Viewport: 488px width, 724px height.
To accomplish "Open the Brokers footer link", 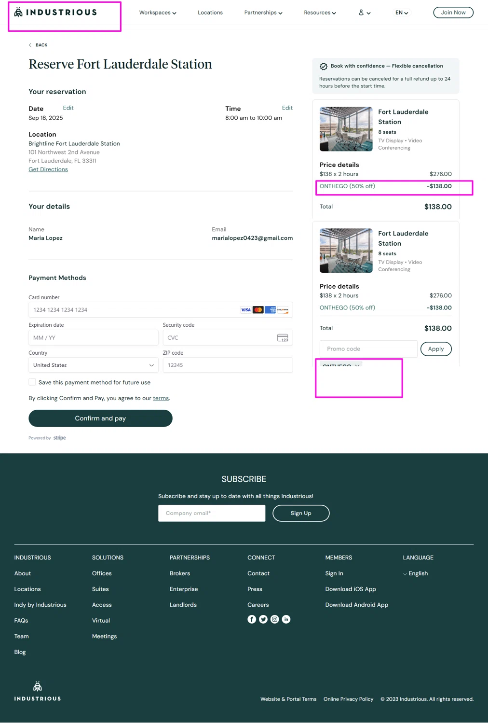I will [x=180, y=573].
